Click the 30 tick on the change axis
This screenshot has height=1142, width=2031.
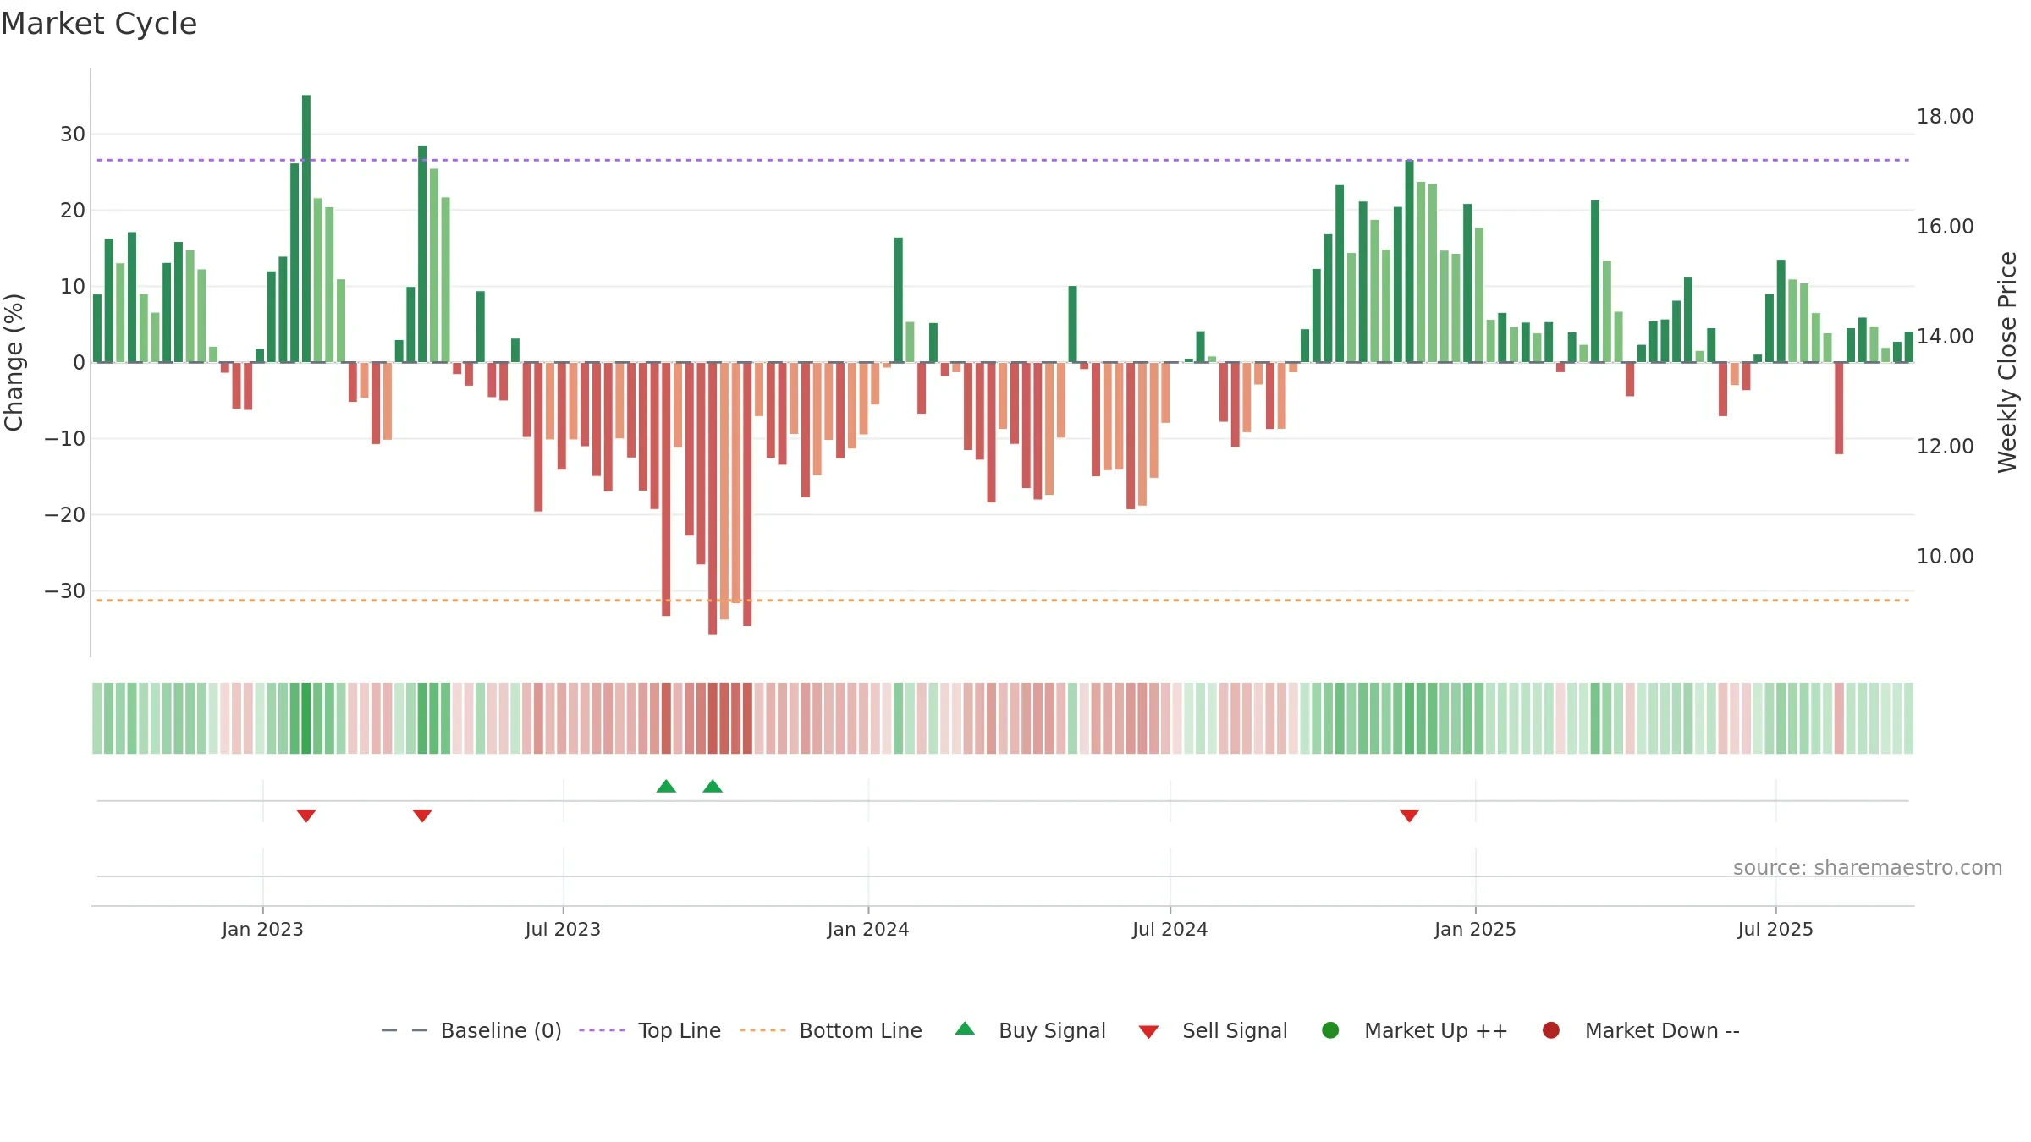coord(73,135)
